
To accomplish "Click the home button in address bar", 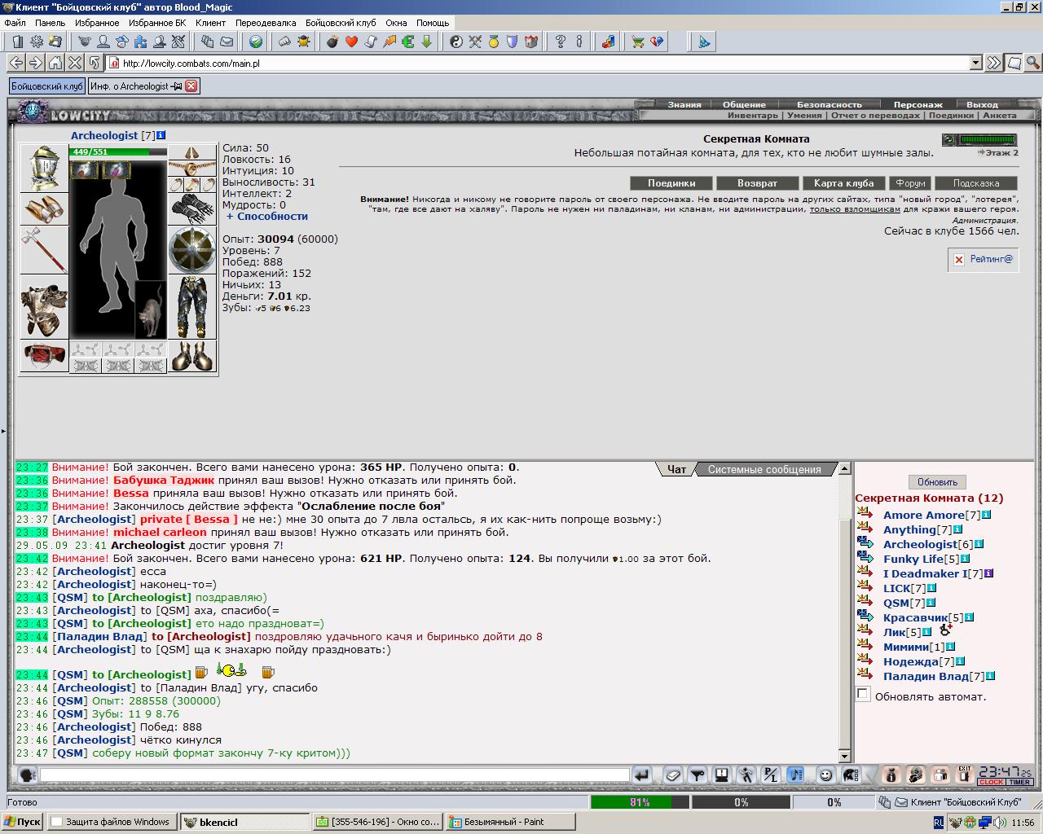I will pyautogui.click(x=55, y=63).
